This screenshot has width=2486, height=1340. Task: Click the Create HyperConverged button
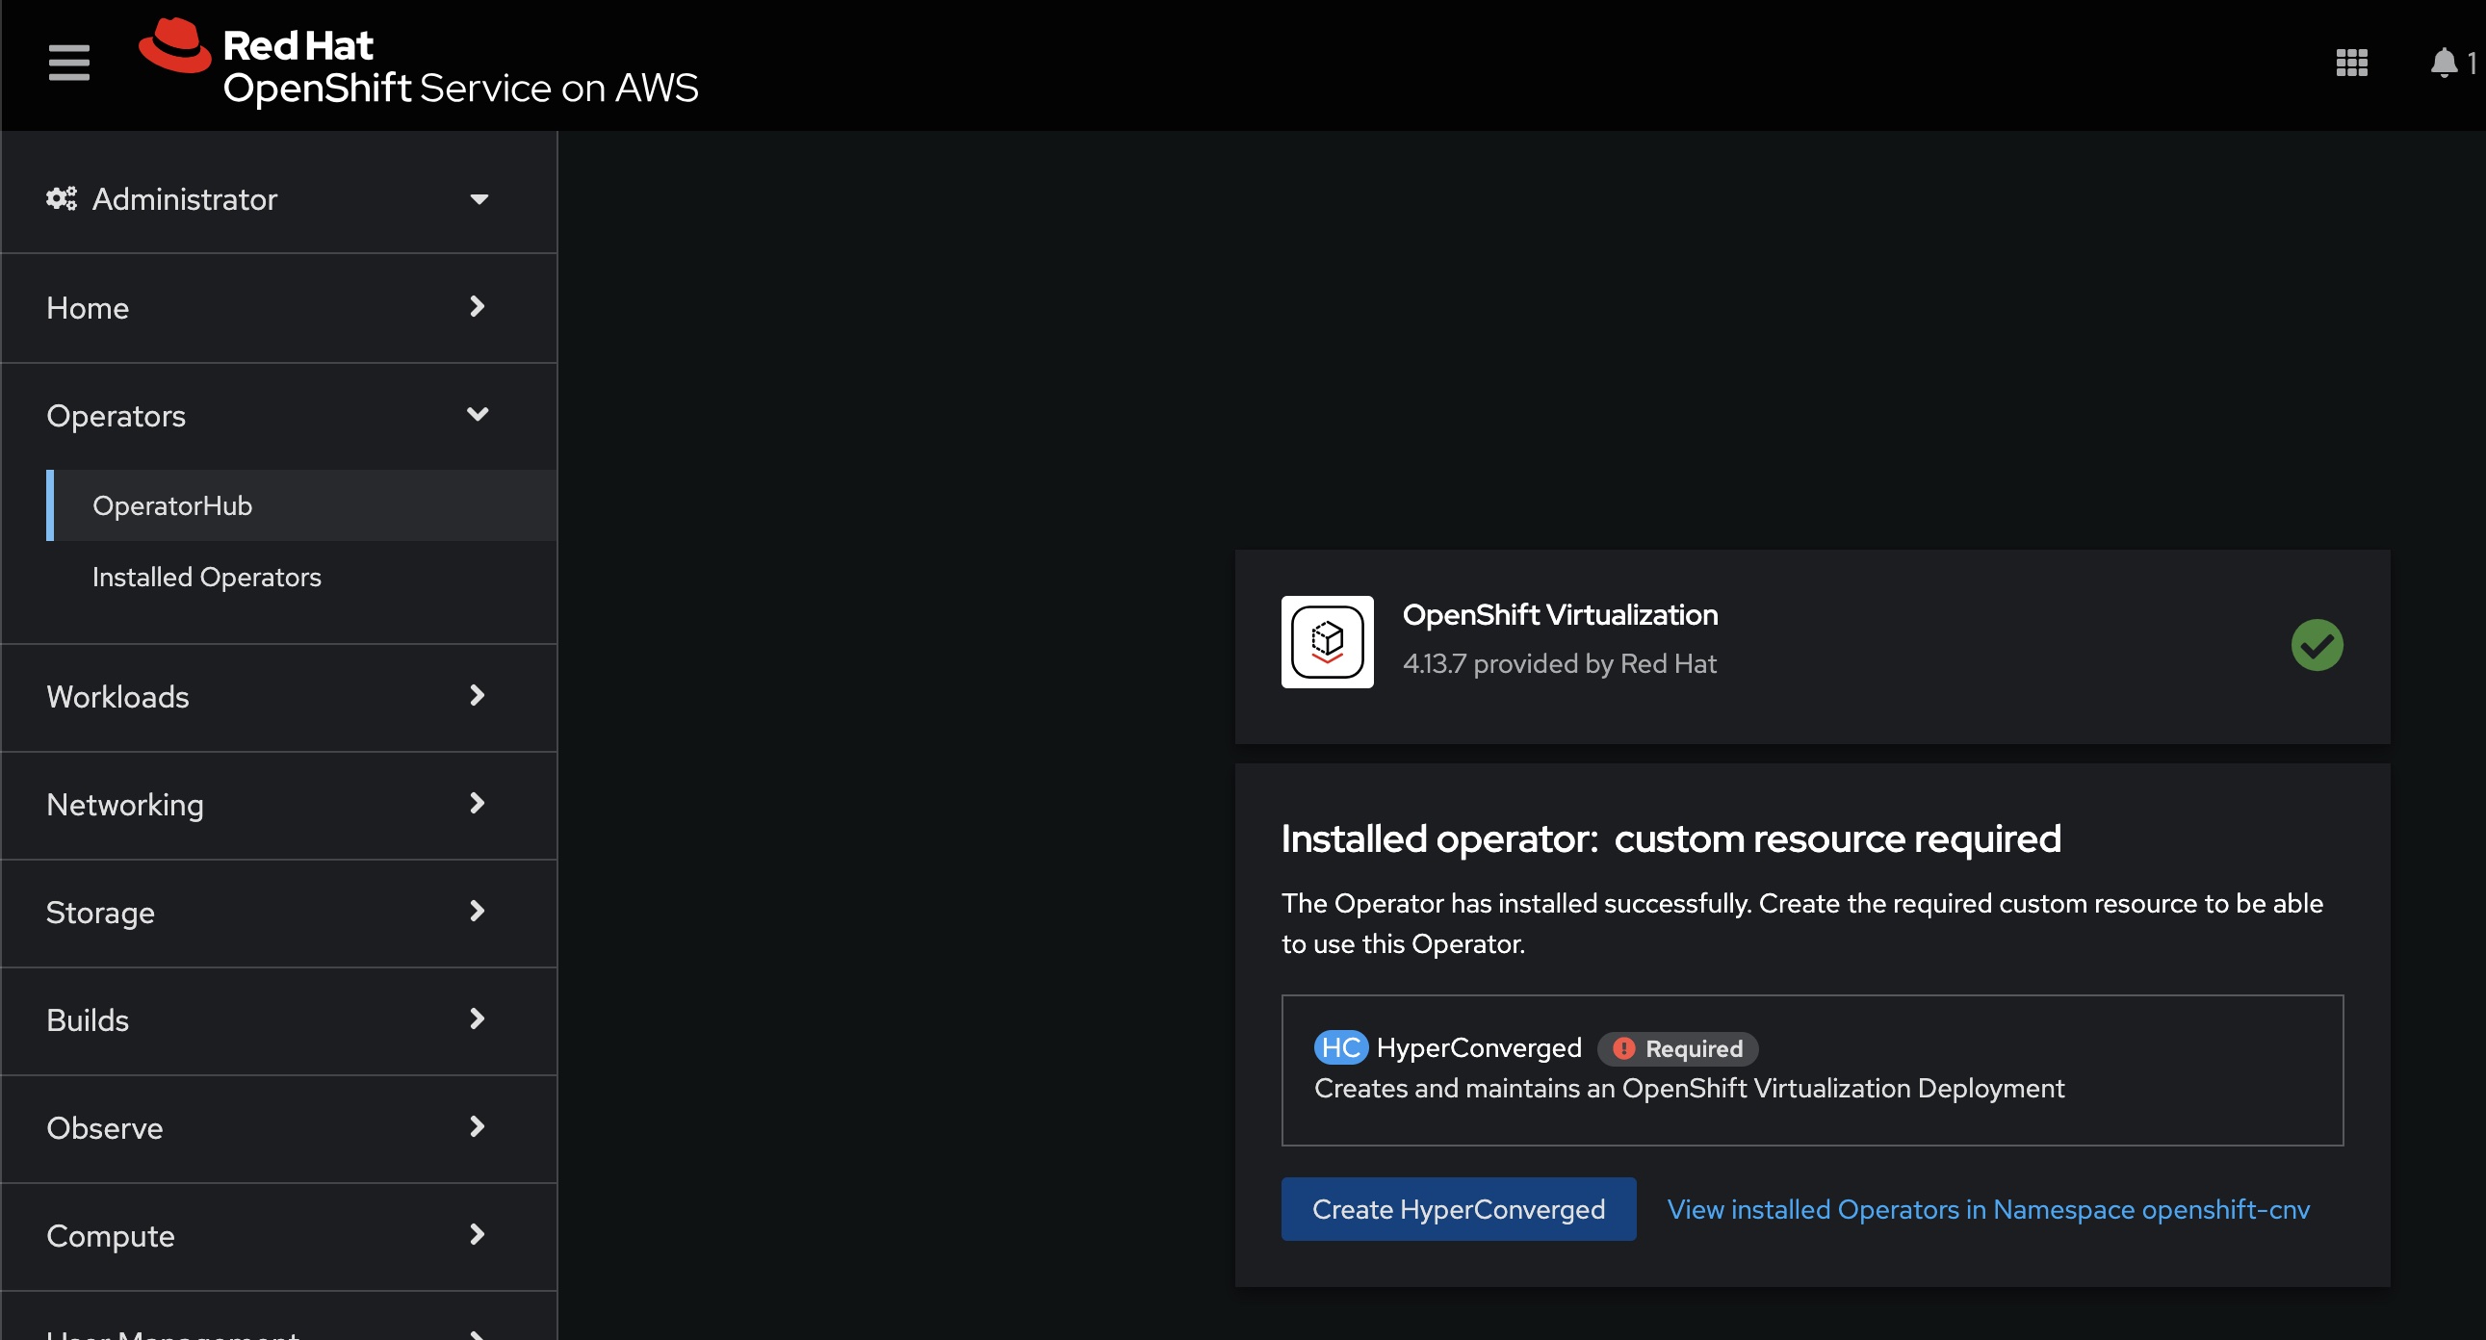(x=1458, y=1209)
